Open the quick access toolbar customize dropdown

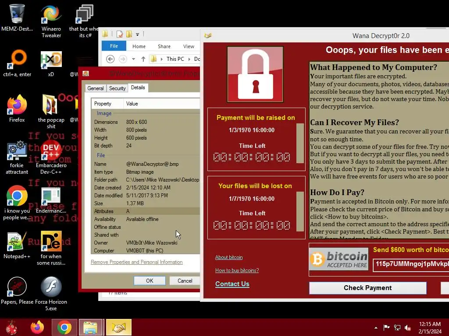pos(137,35)
